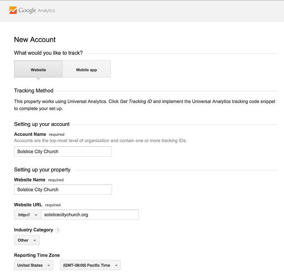The height and width of the screenshot is (273, 284).
Task: Click the Google Analytics logo icon
Action: coord(13,10)
